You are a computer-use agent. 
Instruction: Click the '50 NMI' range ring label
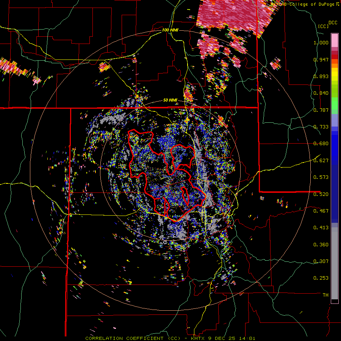(x=170, y=100)
